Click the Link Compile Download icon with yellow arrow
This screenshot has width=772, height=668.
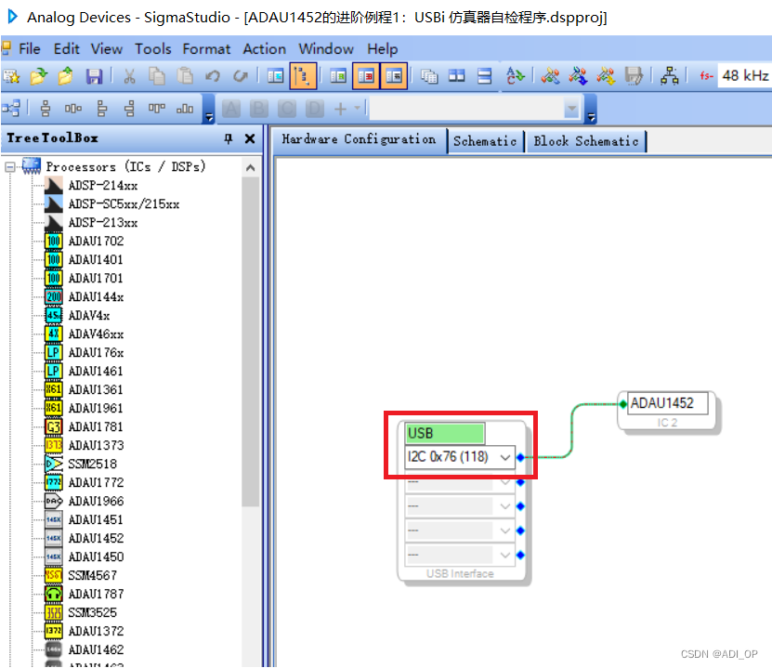(x=606, y=76)
